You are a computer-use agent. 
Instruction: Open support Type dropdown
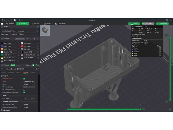(30, 82)
